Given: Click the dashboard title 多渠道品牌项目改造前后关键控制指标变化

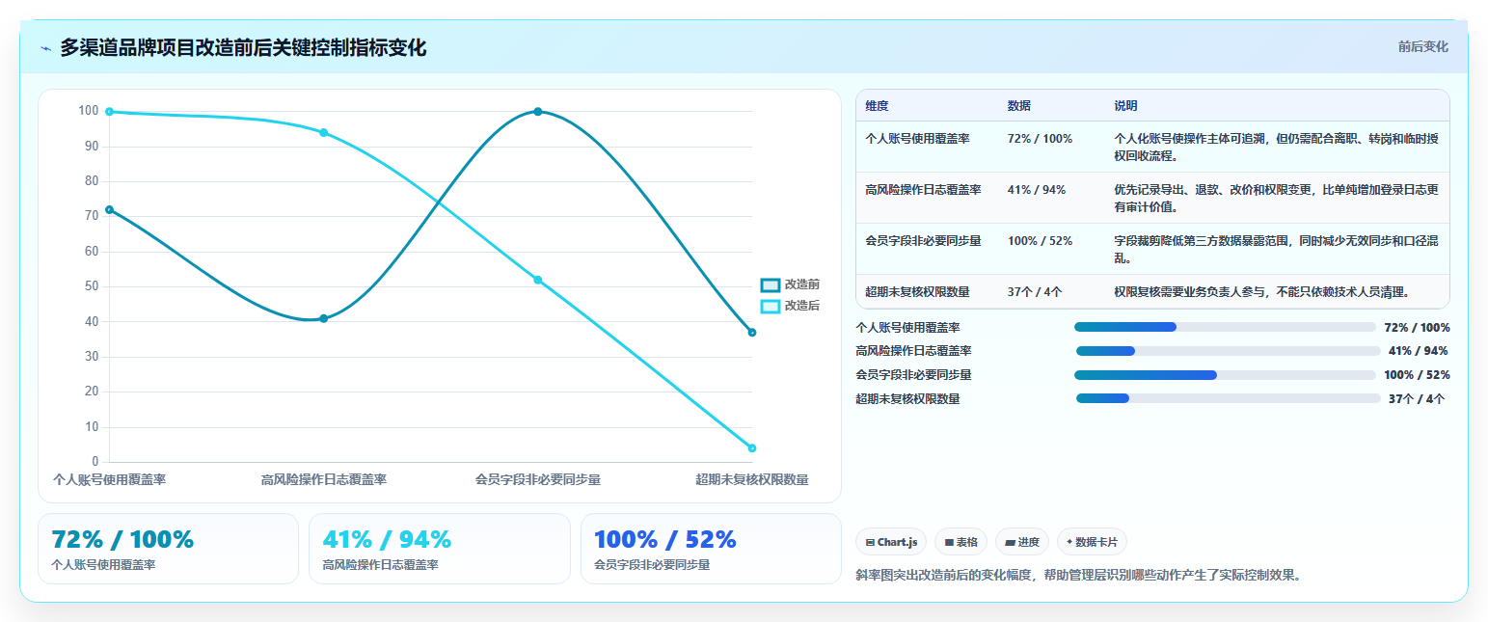Looking at the screenshot, I should pyautogui.click(x=243, y=48).
